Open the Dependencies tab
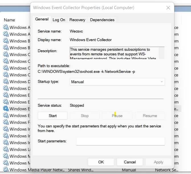 pyautogui.click(x=102, y=20)
